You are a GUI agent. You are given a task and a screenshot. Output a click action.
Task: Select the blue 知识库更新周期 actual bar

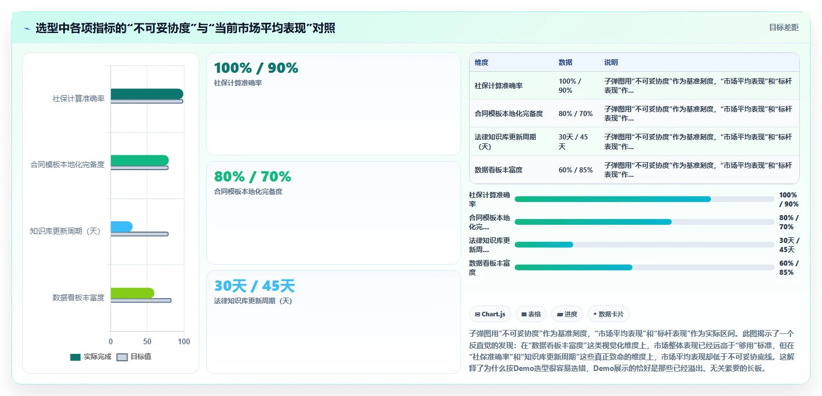(x=121, y=226)
